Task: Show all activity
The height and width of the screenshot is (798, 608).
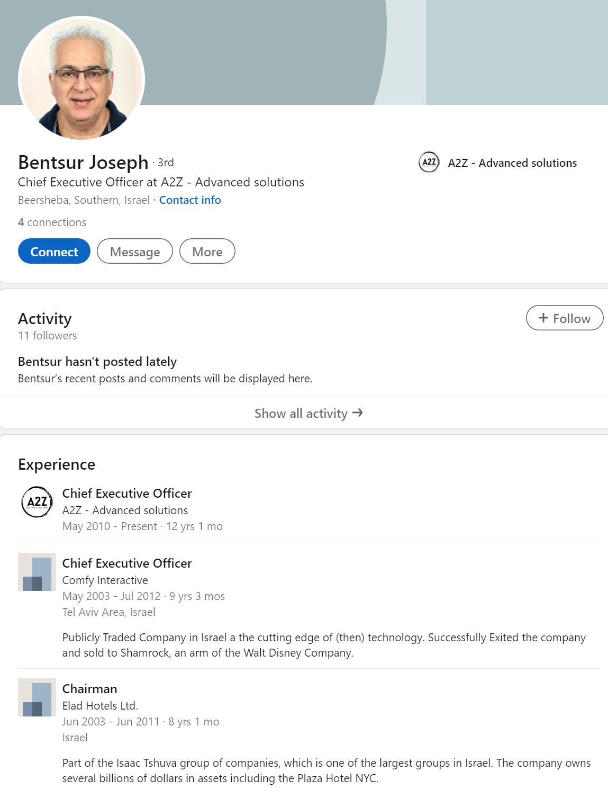Action: (x=308, y=413)
